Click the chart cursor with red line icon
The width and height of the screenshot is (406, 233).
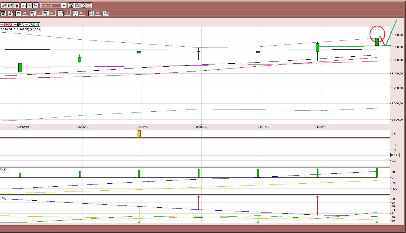coord(71,5)
